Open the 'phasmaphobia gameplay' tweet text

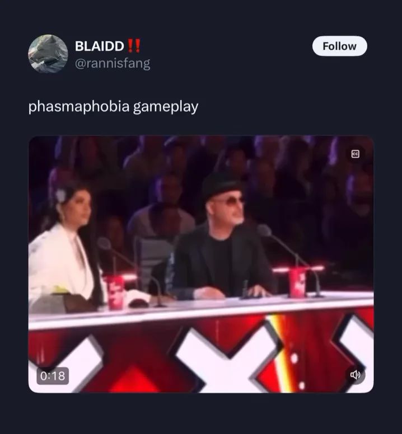click(x=113, y=107)
